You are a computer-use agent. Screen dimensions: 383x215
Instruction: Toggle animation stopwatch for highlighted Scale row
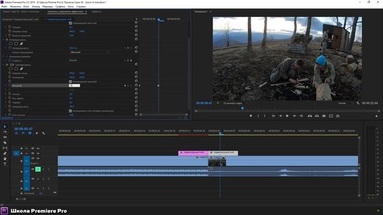coord(10,85)
